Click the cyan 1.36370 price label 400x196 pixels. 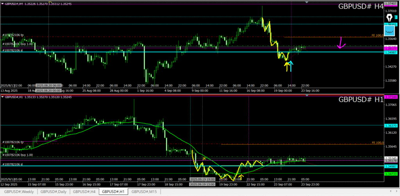(x=391, y=126)
